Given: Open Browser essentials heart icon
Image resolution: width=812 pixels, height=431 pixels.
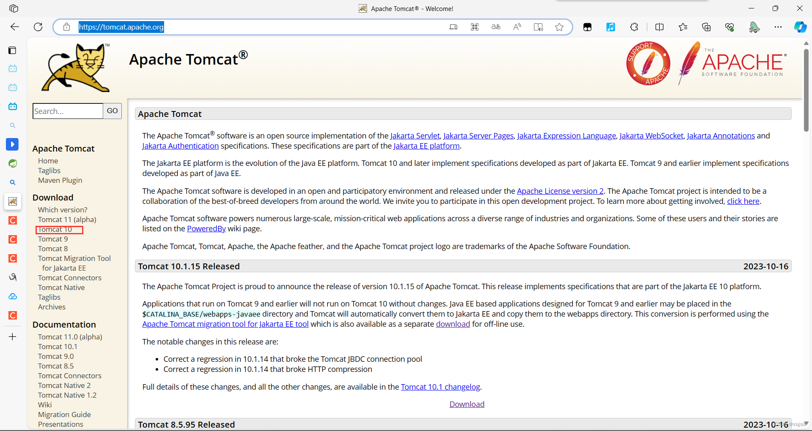Looking at the screenshot, I should coord(730,27).
